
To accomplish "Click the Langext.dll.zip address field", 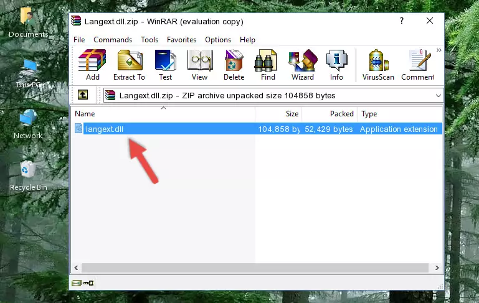I will point(273,96).
